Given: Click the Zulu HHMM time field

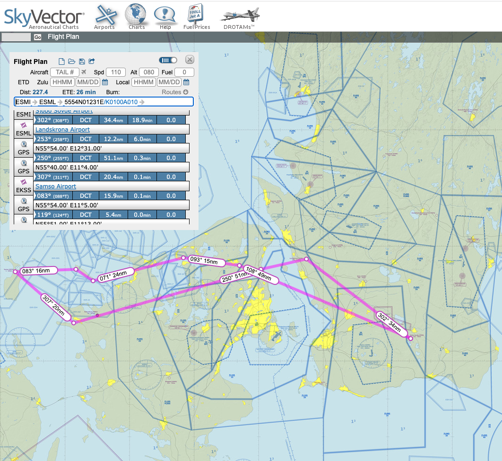Looking at the screenshot, I should point(62,82).
